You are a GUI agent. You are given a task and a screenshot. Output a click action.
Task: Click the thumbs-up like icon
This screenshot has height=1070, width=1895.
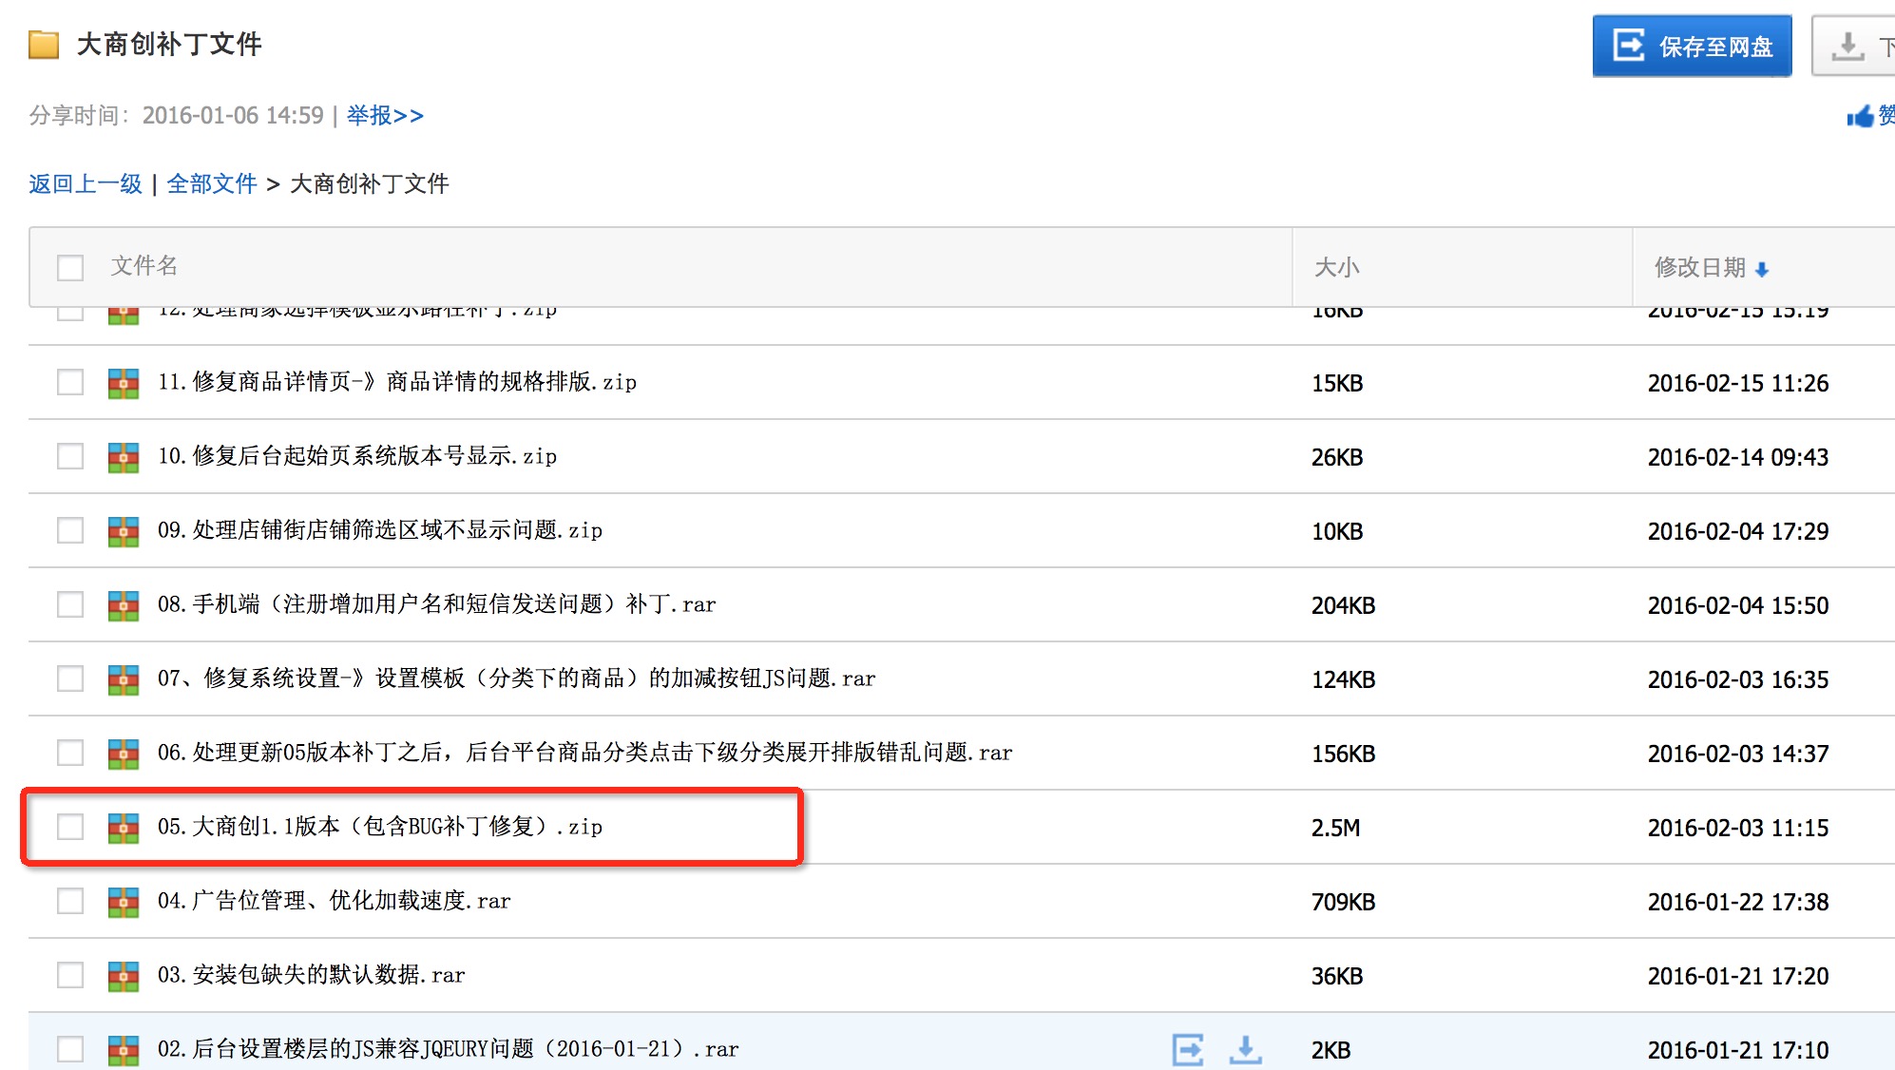tap(1861, 116)
